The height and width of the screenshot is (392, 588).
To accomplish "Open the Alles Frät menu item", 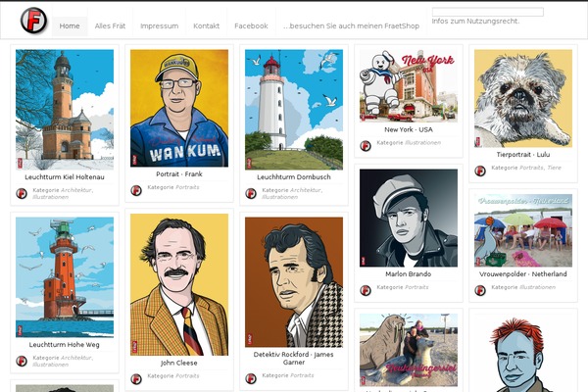I will click(110, 26).
